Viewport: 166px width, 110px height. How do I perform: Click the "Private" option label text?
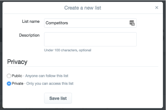(x=18, y=84)
